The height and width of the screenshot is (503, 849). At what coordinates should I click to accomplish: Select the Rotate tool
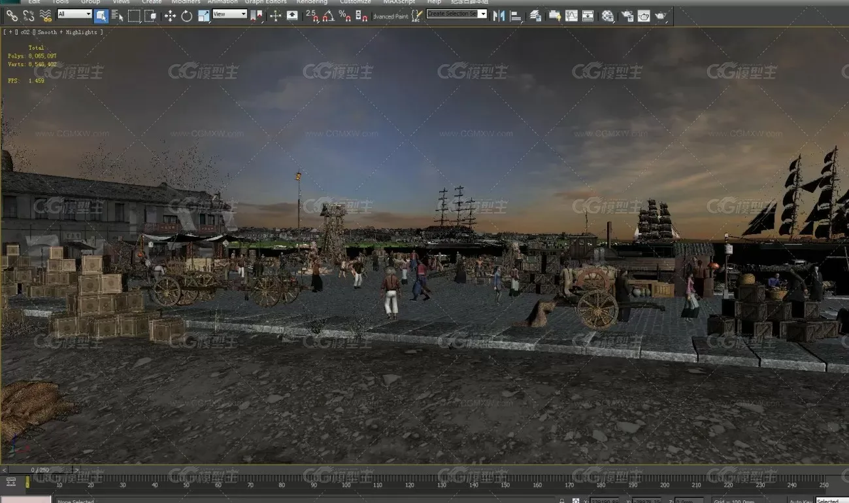186,15
